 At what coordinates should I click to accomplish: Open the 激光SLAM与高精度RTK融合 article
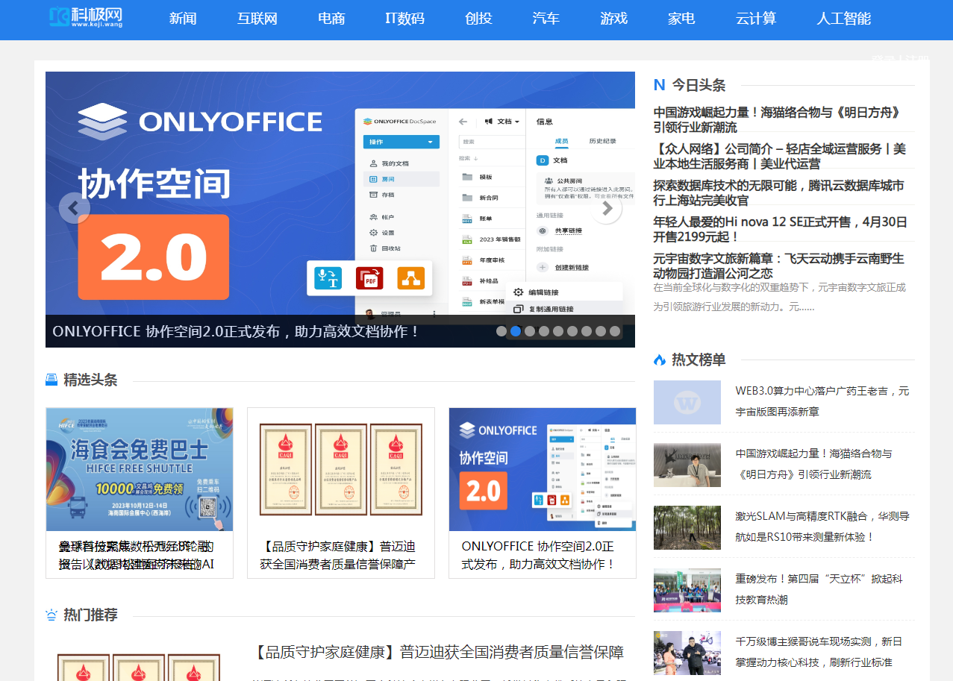point(822,527)
